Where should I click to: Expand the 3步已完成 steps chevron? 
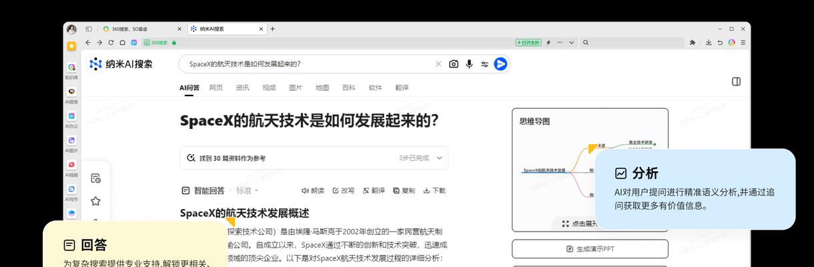pyautogui.click(x=439, y=158)
